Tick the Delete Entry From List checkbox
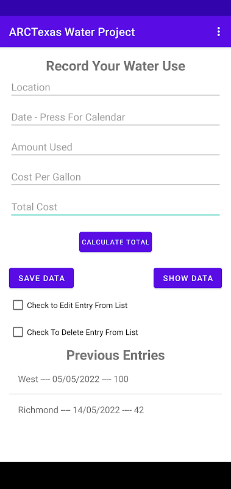The width and height of the screenshot is (231, 489). coord(18,332)
